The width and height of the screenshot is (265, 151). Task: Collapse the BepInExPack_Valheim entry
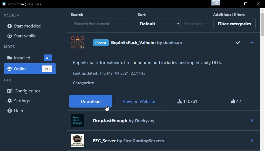[252, 43]
